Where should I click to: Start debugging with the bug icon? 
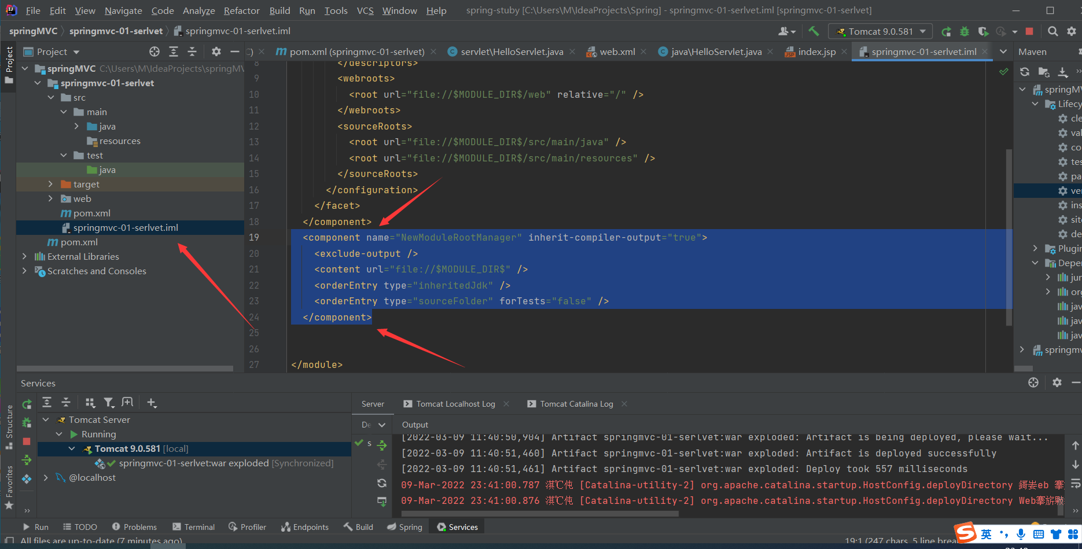pos(964,31)
